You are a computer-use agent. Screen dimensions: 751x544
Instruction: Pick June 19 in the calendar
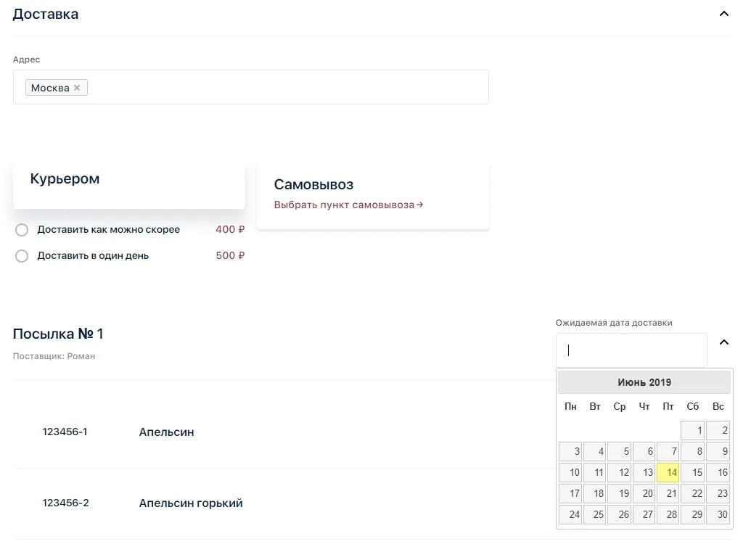coord(619,493)
